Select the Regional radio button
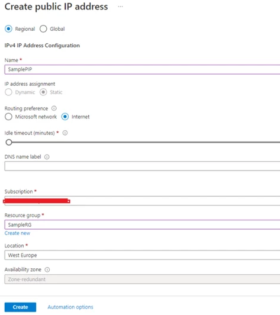Viewport: 280px width, 315px height. tap(8, 29)
